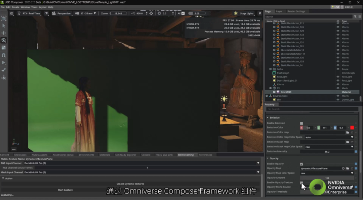Browse for Emissive Color map folder icon
The height and width of the screenshot is (200, 363).
[348, 133]
